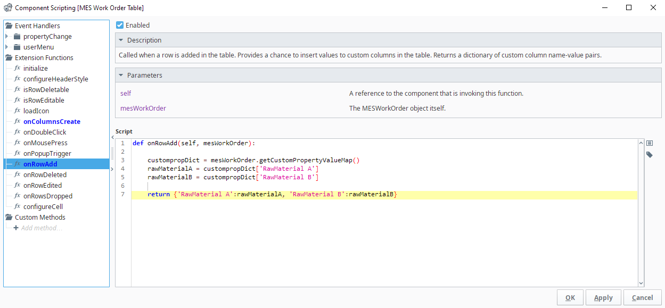Collapse the Parameters section
The width and height of the screenshot is (665, 308).
(121, 75)
